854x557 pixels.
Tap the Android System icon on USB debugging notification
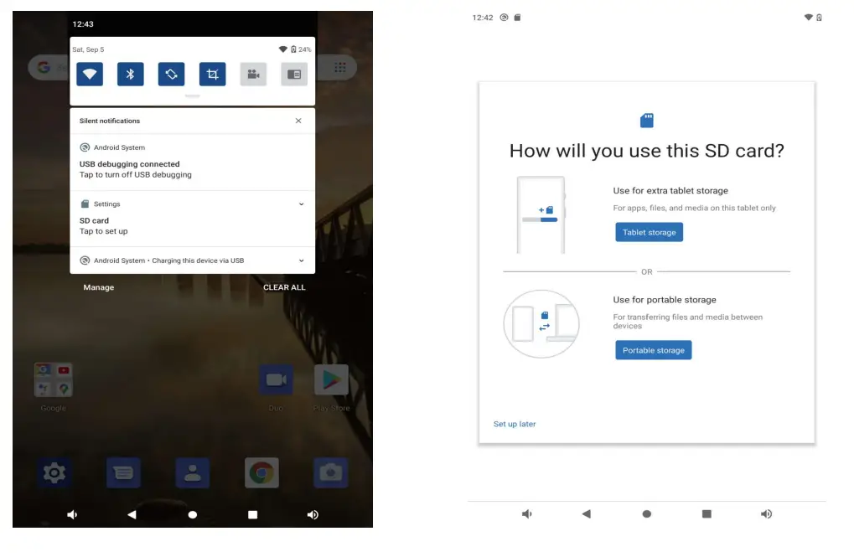pyautogui.click(x=85, y=147)
